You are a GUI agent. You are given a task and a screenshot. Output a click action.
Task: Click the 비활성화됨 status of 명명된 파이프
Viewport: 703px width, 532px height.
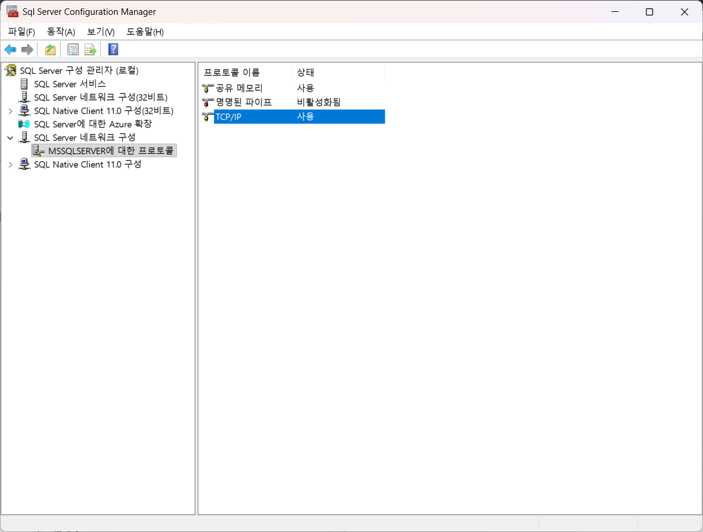click(x=319, y=102)
